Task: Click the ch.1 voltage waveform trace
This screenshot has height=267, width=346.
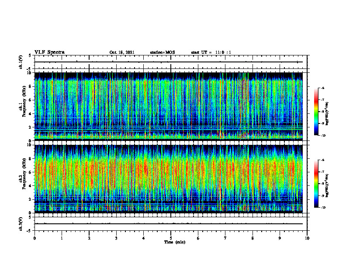Action: [x=169, y=62]
